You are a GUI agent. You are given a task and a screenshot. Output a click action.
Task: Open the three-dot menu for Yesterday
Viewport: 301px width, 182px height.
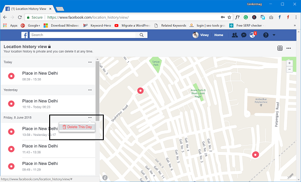(x=90, y=90)
